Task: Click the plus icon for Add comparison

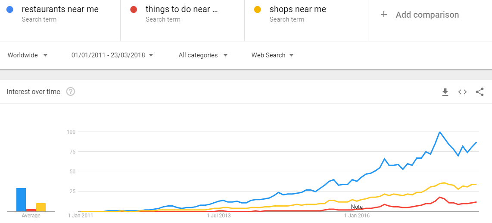Action: 383,14
